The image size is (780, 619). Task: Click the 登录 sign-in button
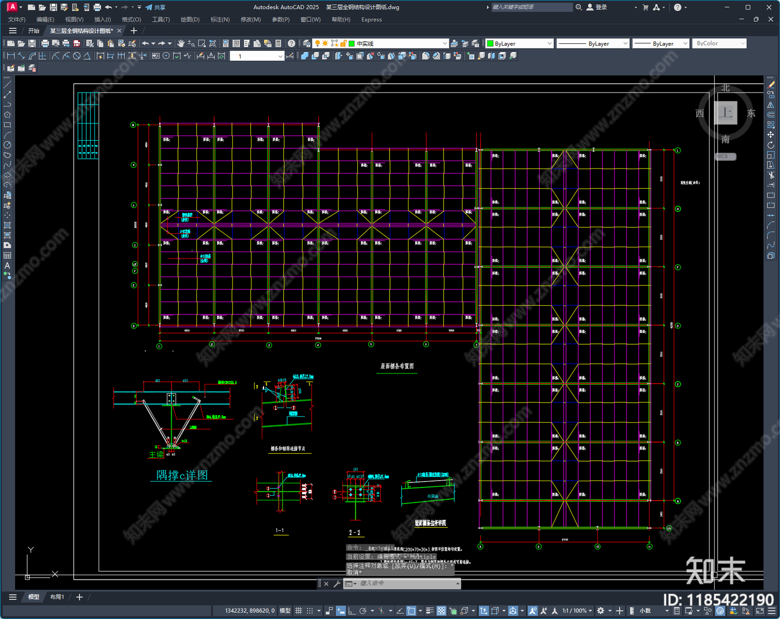[x=597, y=7]
